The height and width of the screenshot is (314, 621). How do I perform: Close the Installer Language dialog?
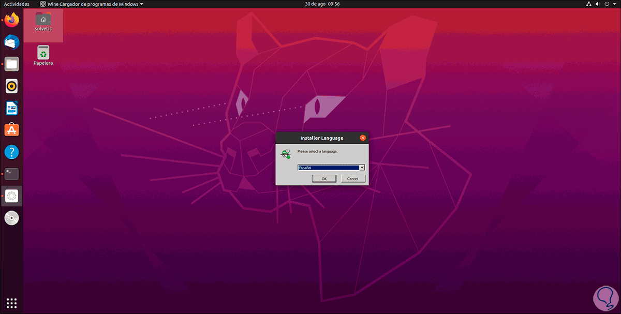click(363, 138)
